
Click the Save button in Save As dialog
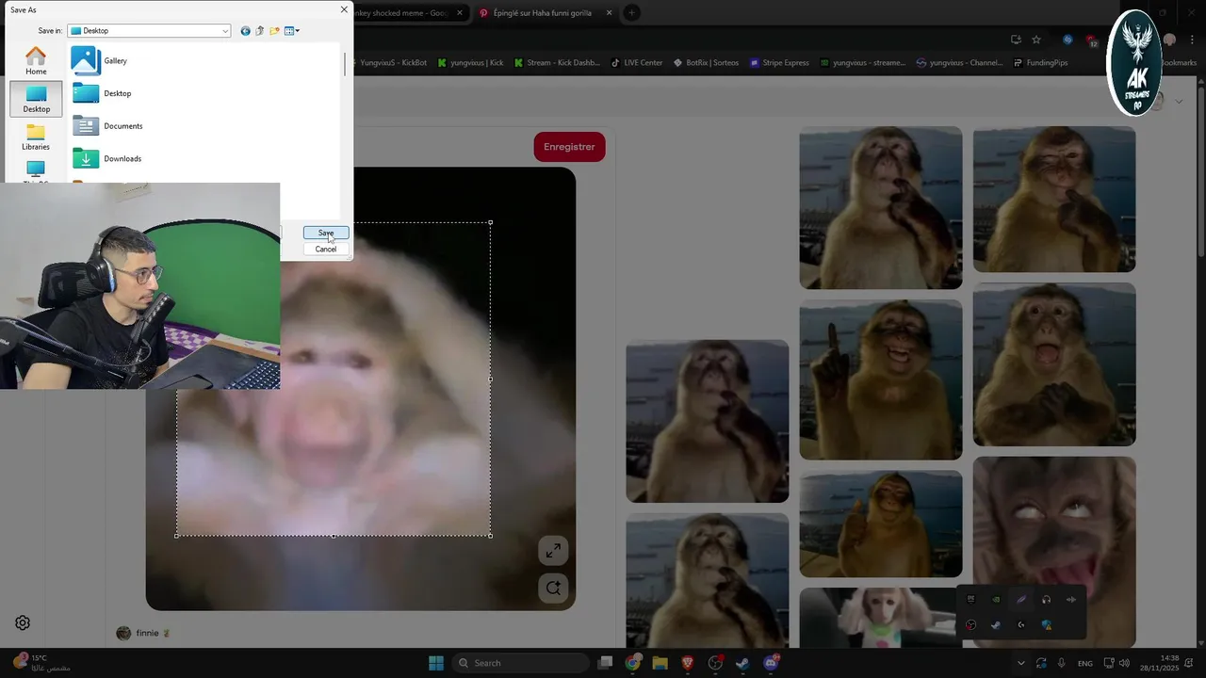[326, 233]
